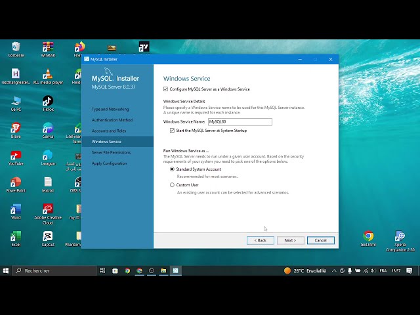420x315 pixels.
Task: Open text.txt file on desktop
Action: click(x=48, y=184)
